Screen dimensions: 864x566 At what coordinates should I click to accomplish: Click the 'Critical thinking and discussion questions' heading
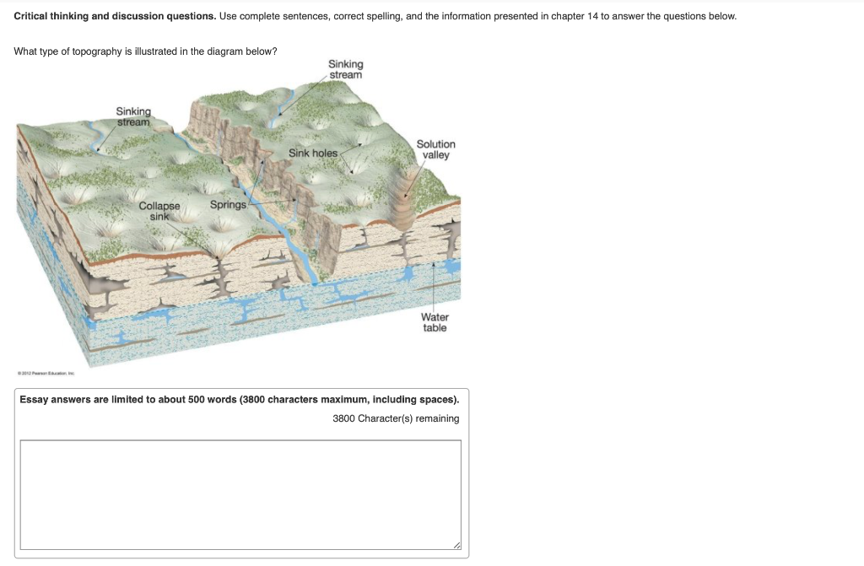(115, 17)
